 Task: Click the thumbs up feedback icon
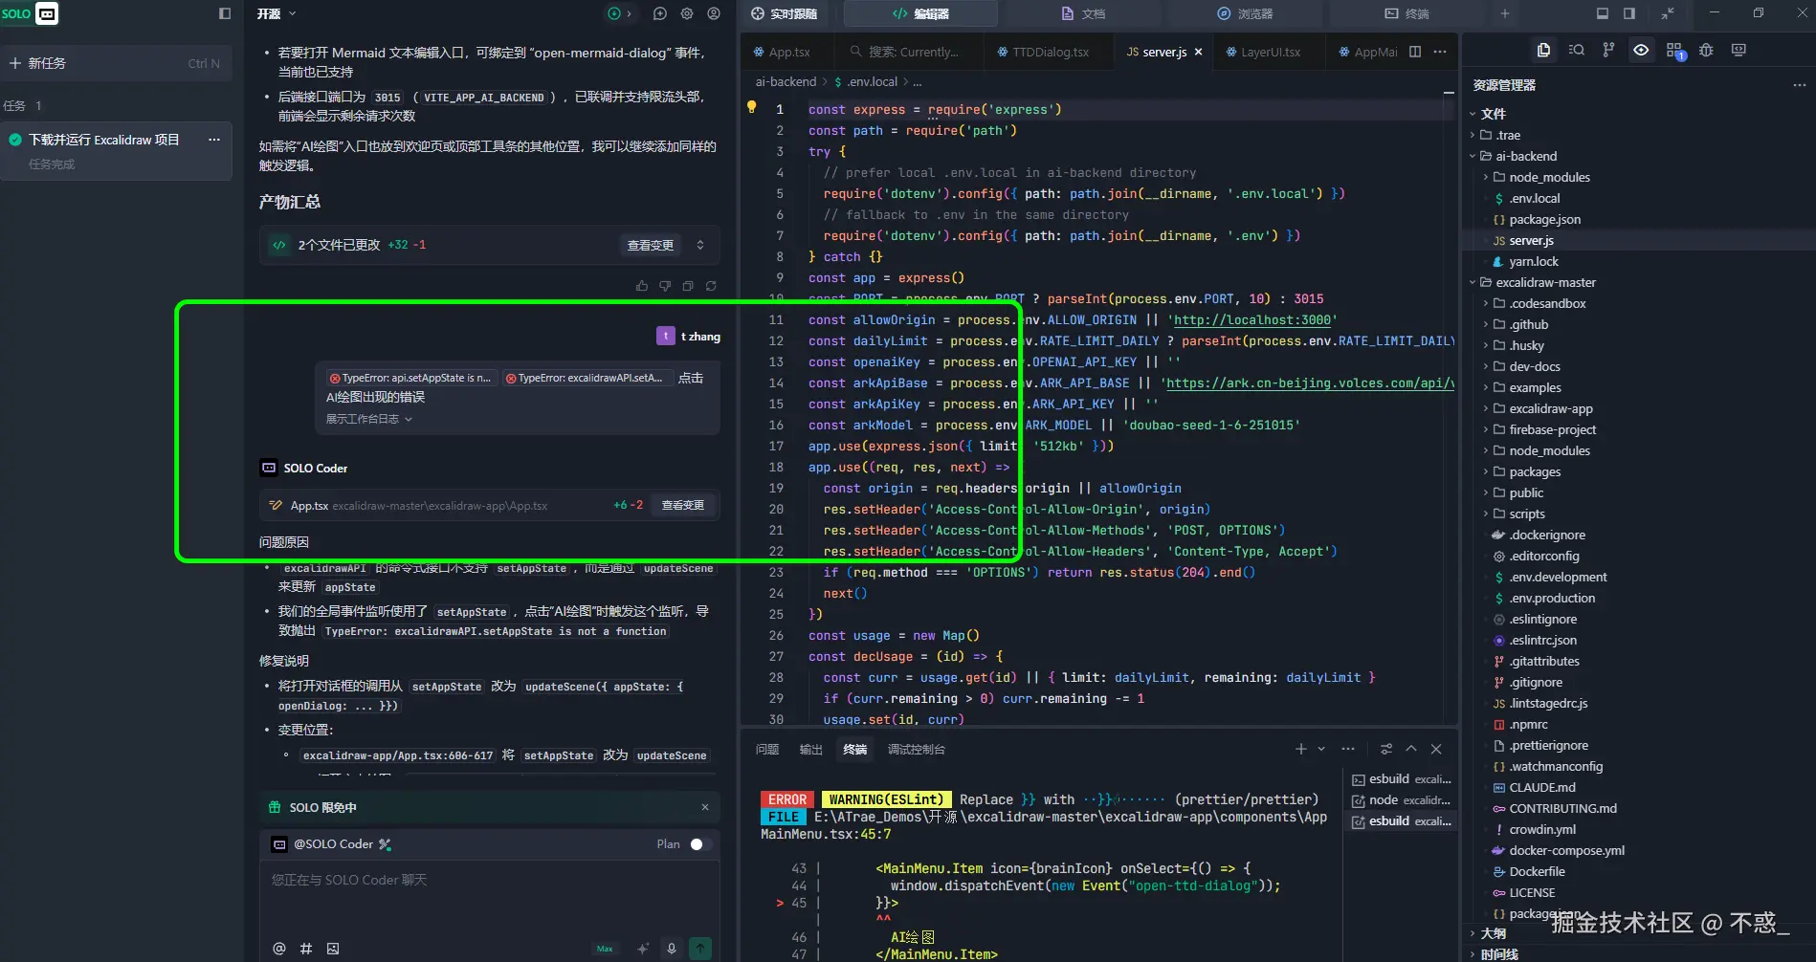click(642, 286)
